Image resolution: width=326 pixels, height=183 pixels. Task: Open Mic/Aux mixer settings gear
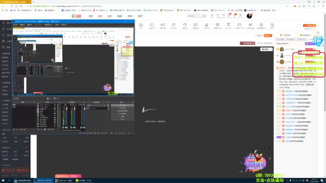click(x=71, y=128)
